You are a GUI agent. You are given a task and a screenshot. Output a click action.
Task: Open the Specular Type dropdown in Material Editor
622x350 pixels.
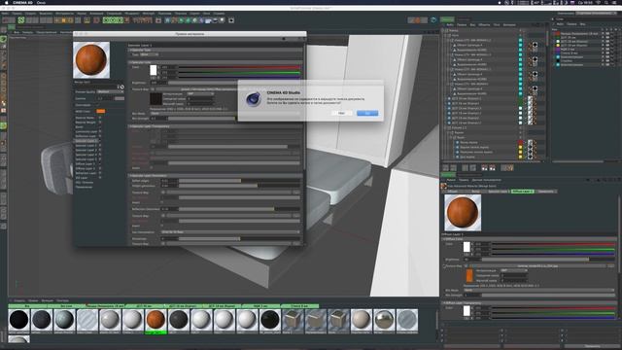pyautogui.click(x=149, y=54)
